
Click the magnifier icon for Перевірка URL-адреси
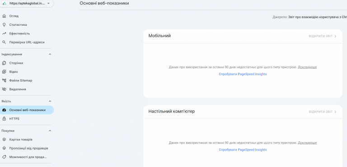pos(4,42)
